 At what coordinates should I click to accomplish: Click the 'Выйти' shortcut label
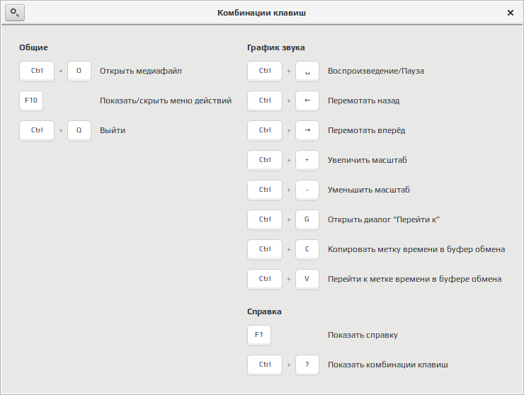pos(113,130)
